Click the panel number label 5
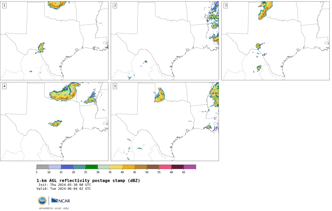 tap(115, 86)
